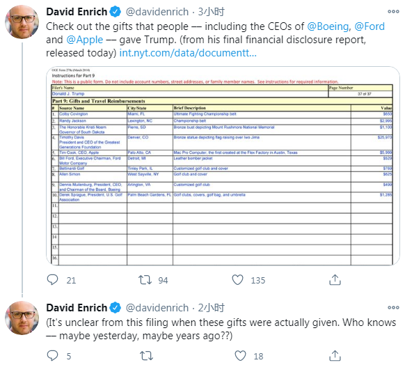
Task: Share the first tweet via upload icon
Action: point(335,280)
